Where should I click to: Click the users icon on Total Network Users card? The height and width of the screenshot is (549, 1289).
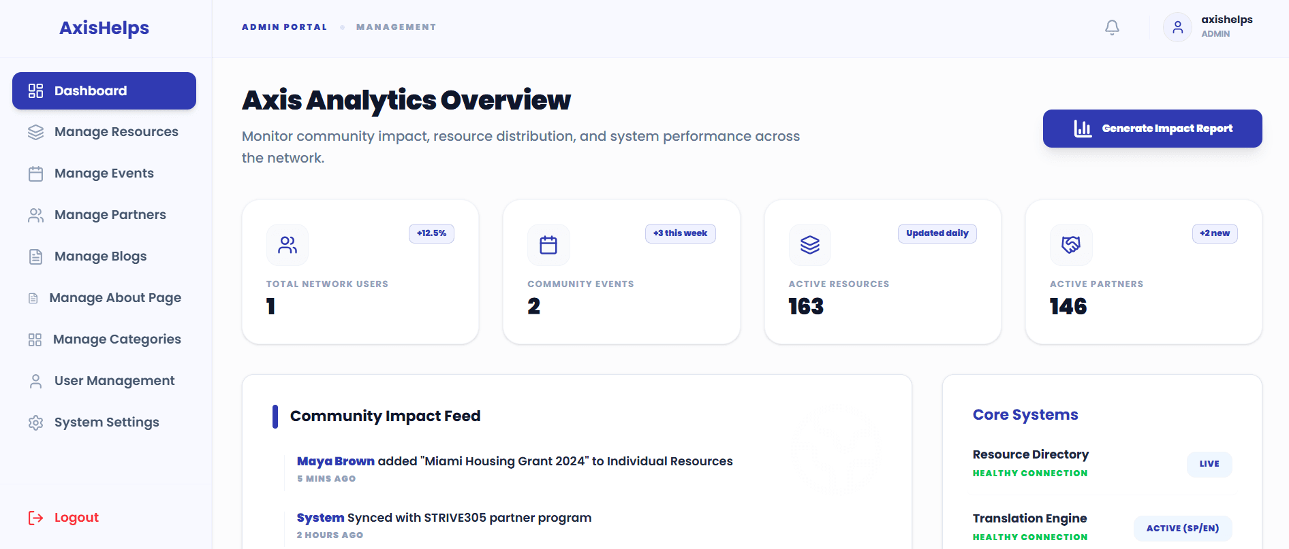point(288,245)
